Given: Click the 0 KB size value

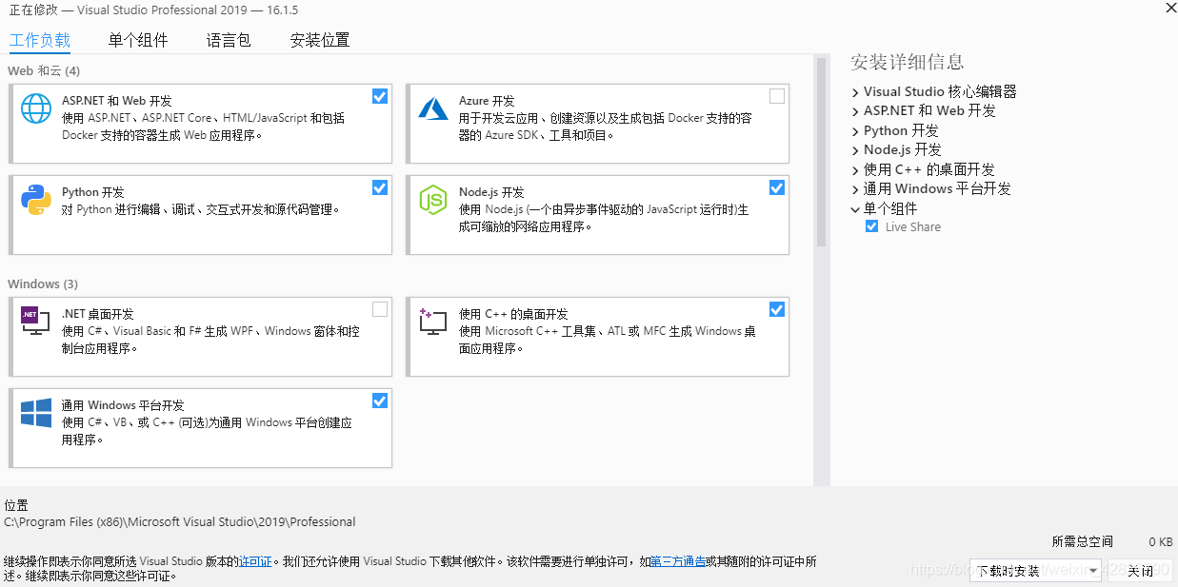Looking at the screenshot, I should click(x=1160, y=541).
